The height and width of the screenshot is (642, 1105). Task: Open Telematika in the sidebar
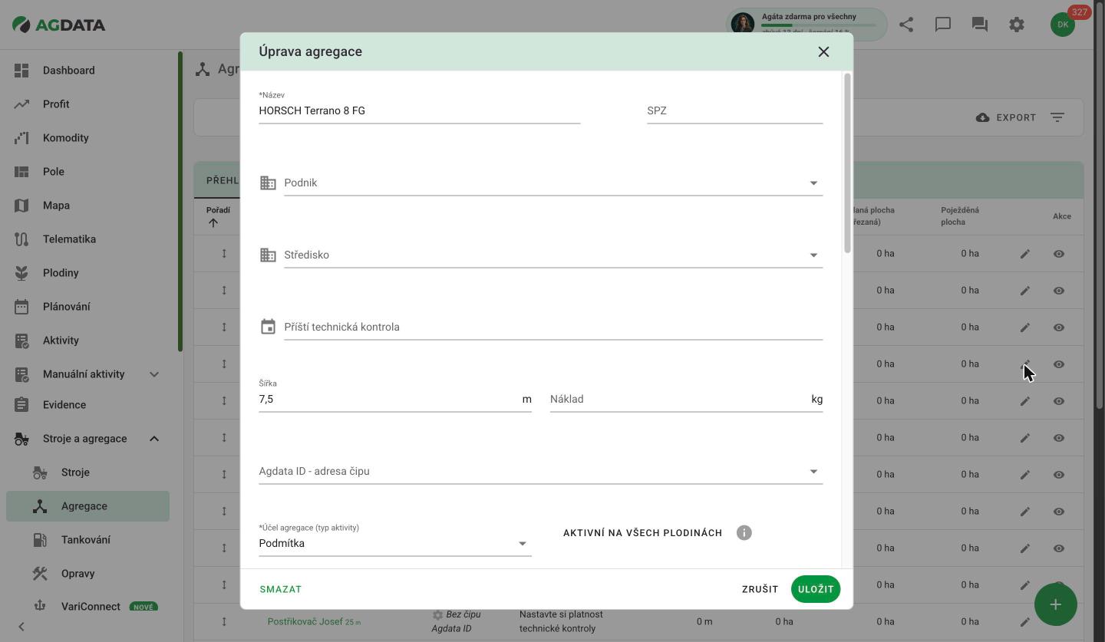pyautogui.click(x=69, y=239)
